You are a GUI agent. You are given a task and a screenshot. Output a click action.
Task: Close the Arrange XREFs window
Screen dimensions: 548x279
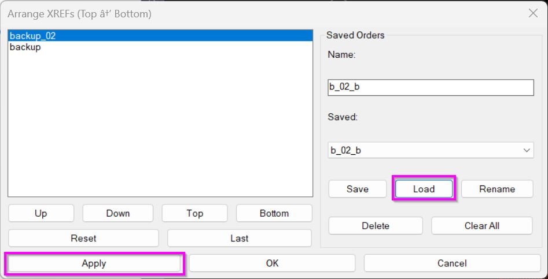point(533,13)
